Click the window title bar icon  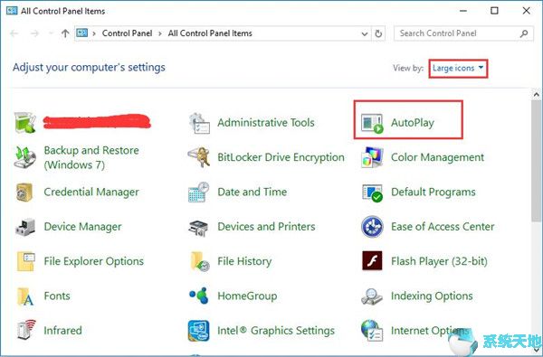pyautogui.click(x=12, y=11)
